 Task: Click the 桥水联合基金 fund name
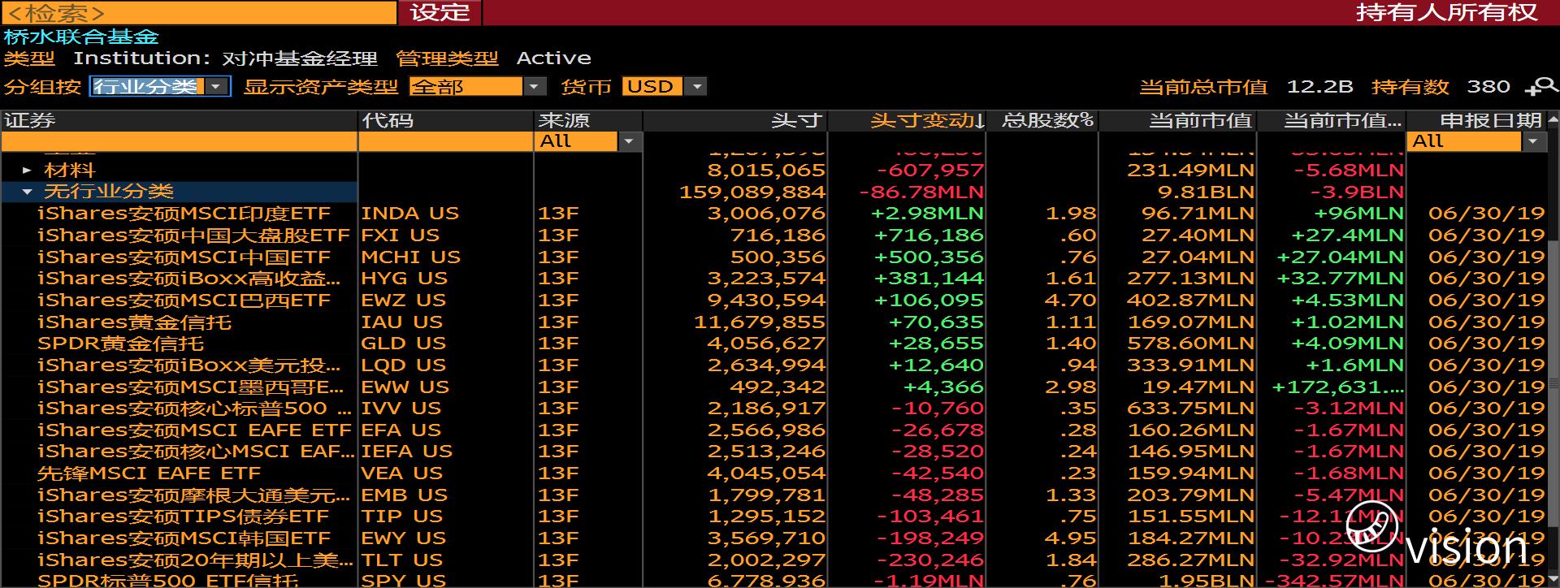(x=81, y=37)
